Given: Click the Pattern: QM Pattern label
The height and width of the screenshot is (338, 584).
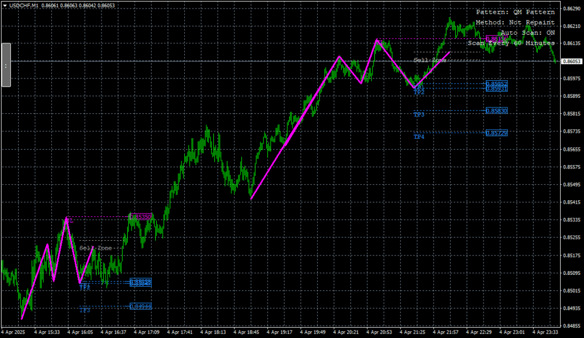Looking at the screenshot, I should coord(515,12).
